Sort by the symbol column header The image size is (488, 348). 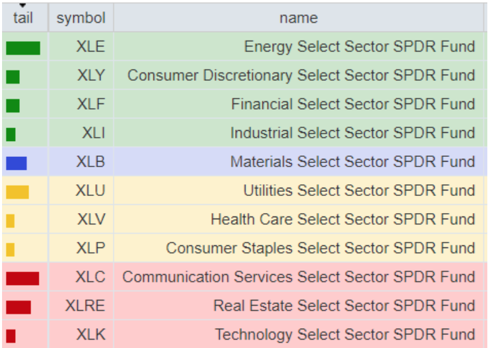tap(81, 18)
